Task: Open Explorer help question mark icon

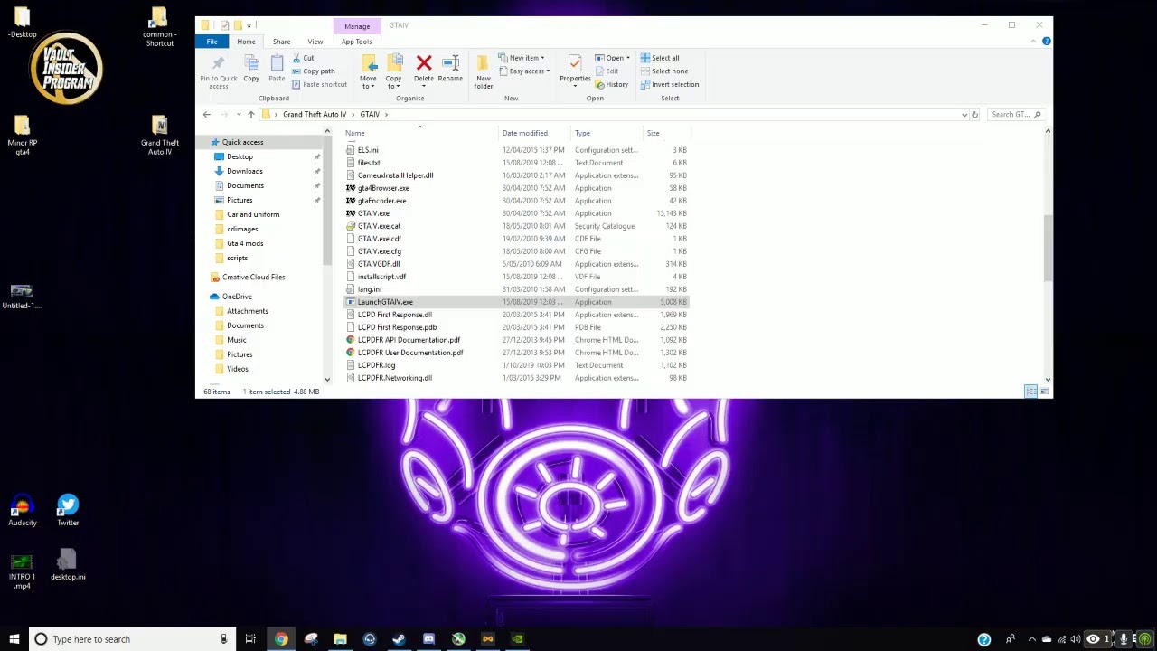Action: 1046,42
